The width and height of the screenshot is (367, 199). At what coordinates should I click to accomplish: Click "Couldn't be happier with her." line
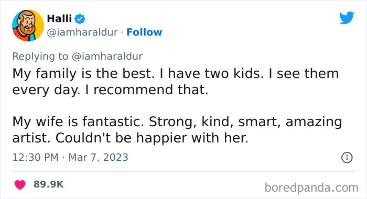[152, 138]
